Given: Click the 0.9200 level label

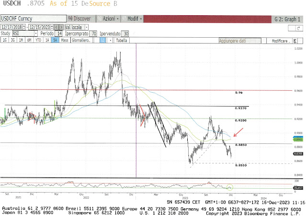Looking at the screenshot, I should [241, 120].
